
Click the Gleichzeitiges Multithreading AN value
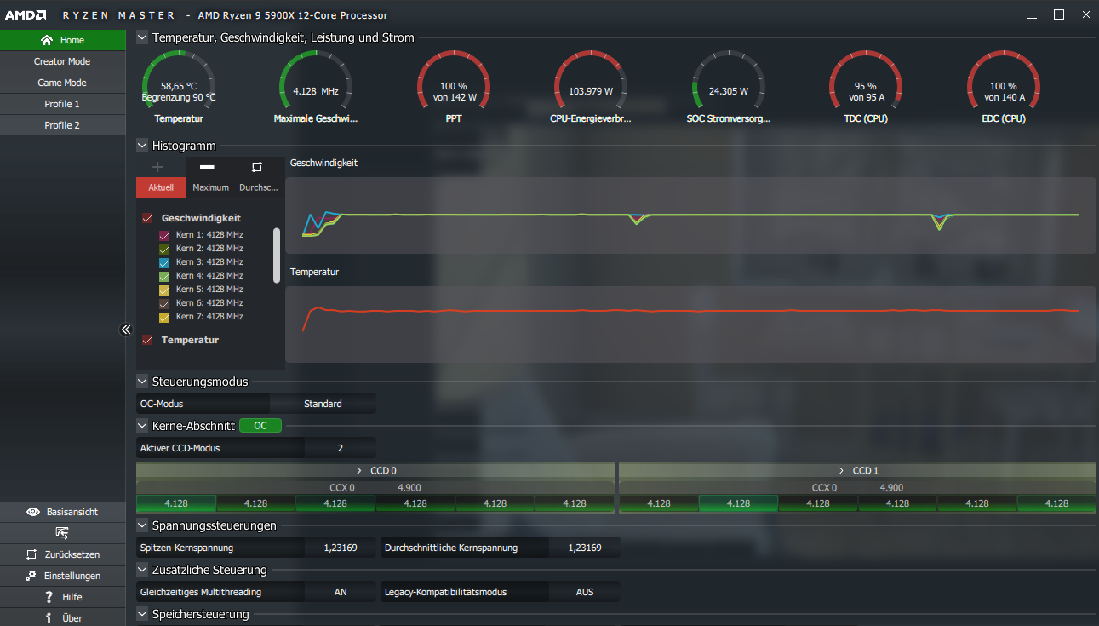coord(340,592)
